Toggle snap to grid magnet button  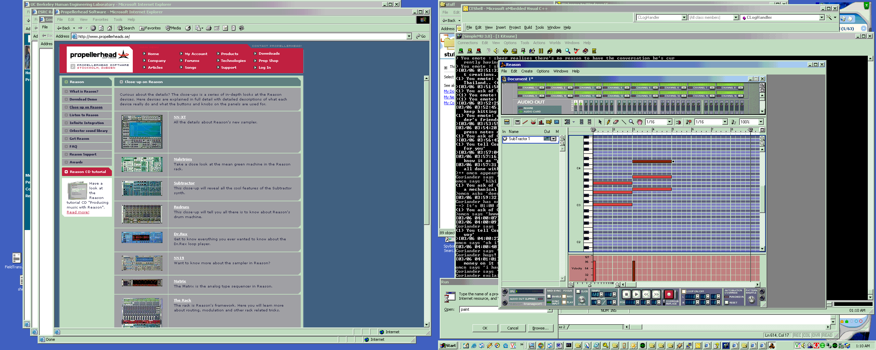point(678,122)
